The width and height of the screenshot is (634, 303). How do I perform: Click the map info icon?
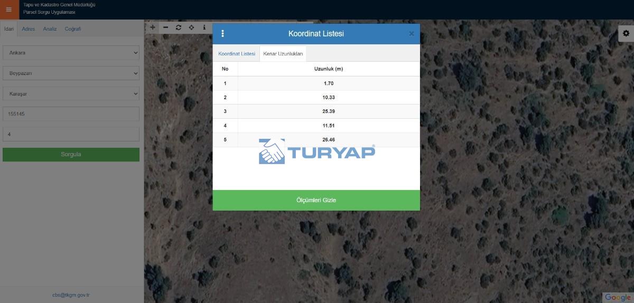coord(204,27)
